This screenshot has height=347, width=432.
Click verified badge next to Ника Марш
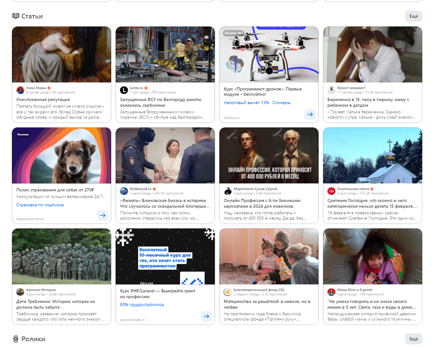49,88
